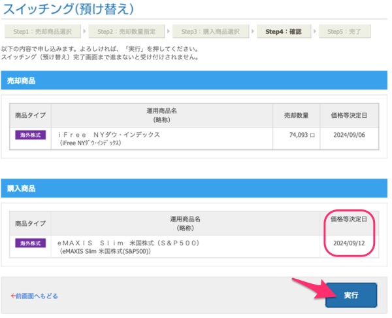Select Step1：売却商品選択 step tab
Screen dimensions: 392x318
tap(42, 31)
